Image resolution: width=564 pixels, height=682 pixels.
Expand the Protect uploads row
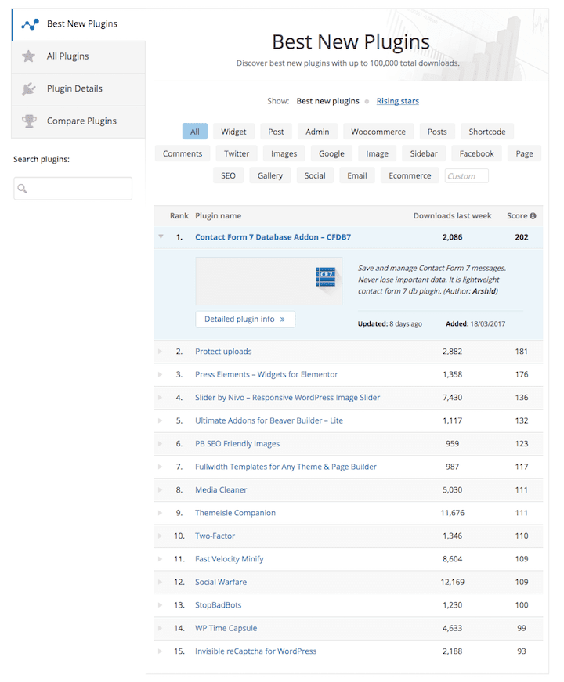[x=160, y=352]
